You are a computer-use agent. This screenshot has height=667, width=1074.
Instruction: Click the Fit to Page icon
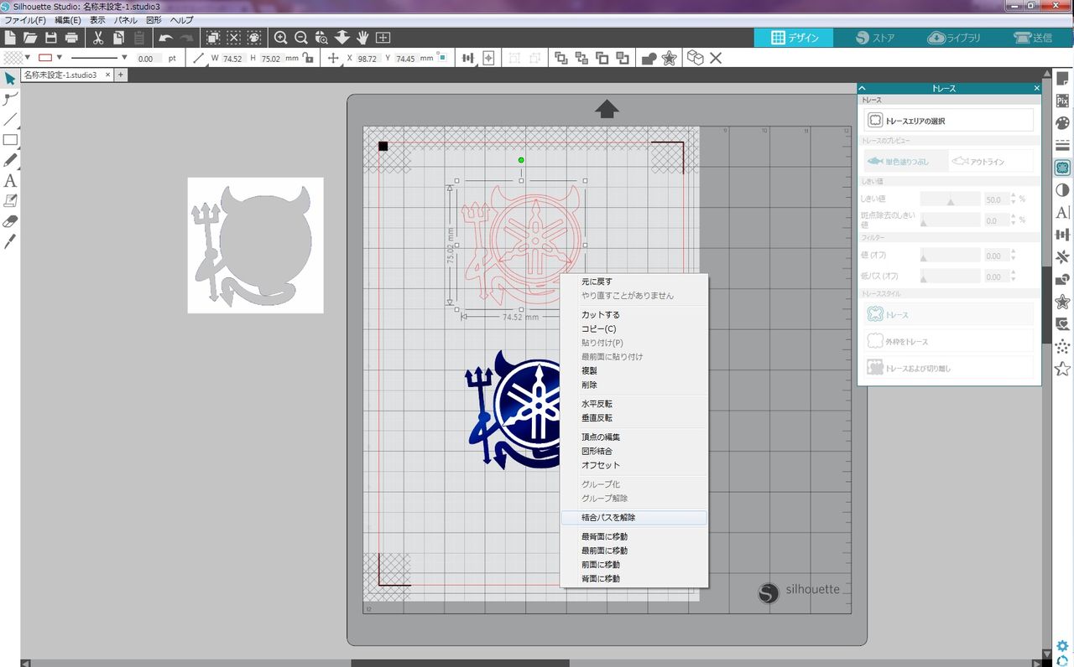click(383, 38)
